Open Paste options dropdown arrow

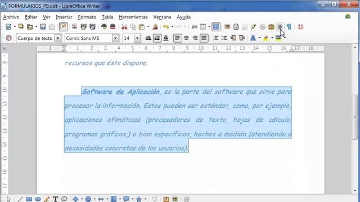(x=148, y=26)
